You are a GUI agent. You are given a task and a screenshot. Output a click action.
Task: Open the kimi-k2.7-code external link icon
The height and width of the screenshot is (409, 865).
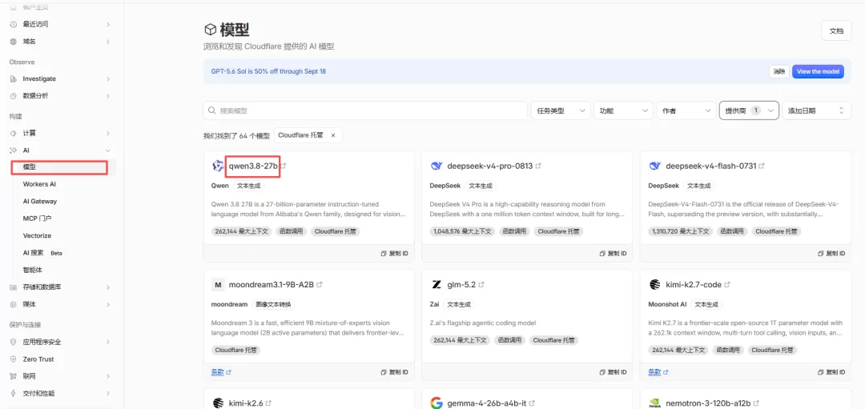click(x=727, y=285)
